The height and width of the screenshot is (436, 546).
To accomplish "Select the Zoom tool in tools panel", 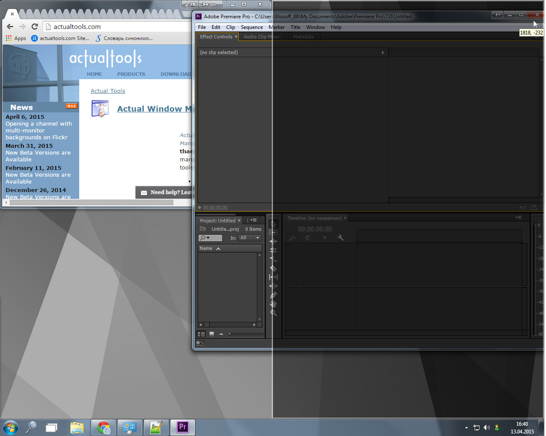I will 273,313.
